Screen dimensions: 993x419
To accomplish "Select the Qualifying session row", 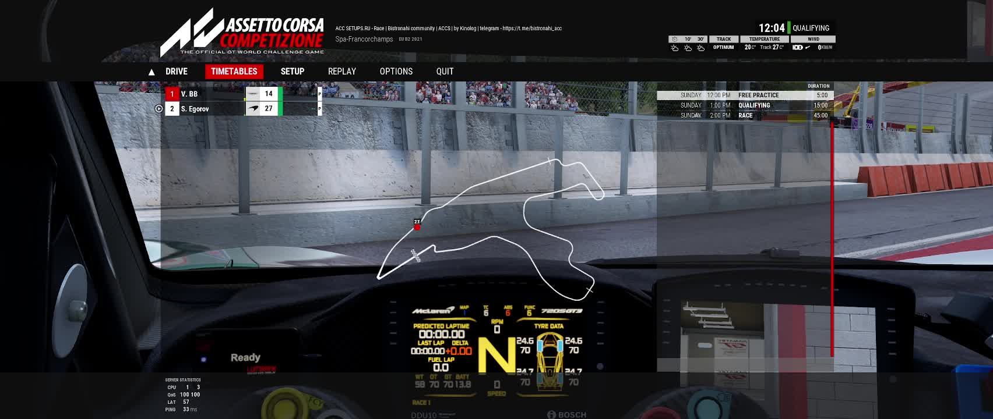I will coord(745,105).
